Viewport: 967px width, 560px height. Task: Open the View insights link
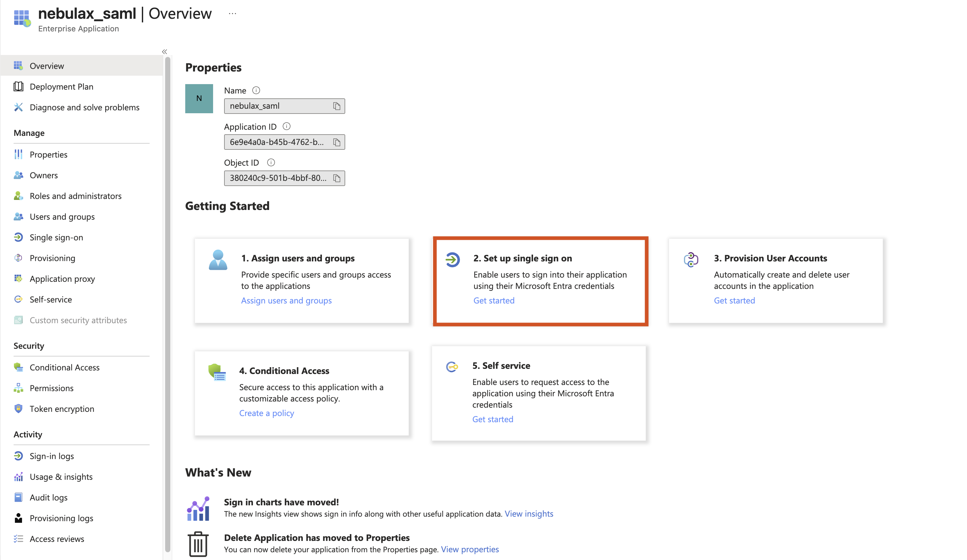tap(529, 514)
